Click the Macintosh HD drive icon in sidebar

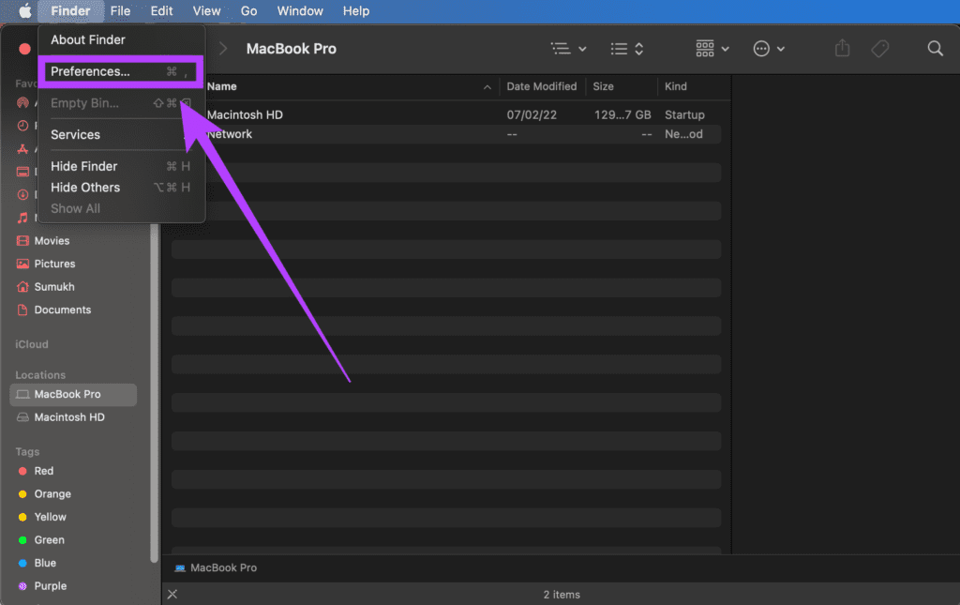[x=22, y=417]
